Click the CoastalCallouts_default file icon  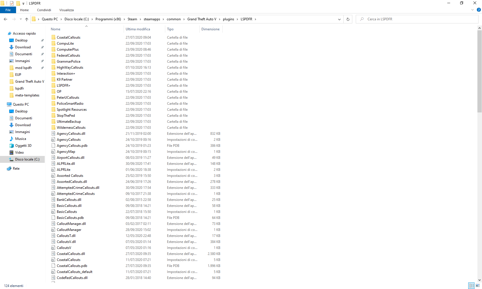click(x=53, y=272)
